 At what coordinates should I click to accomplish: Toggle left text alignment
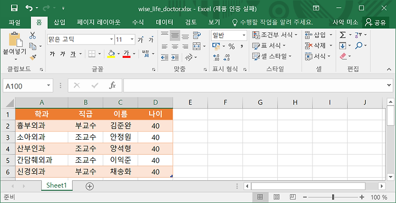coord(164,46)
